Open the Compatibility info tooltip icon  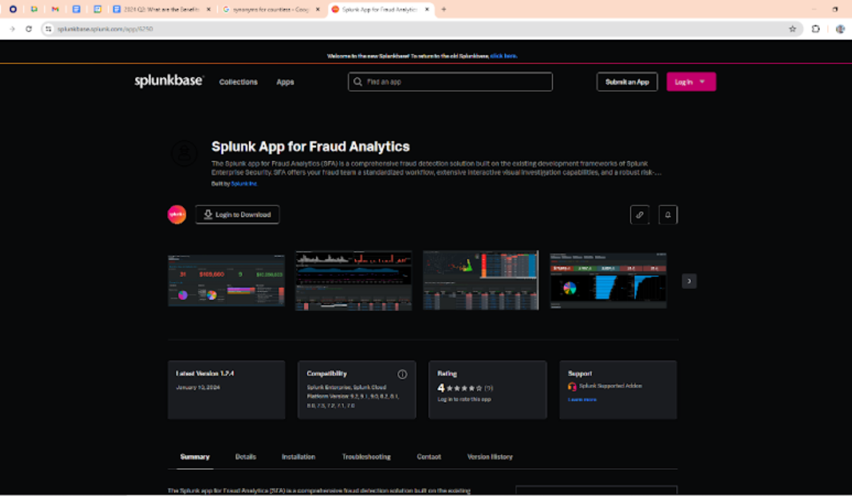(403, 374)
